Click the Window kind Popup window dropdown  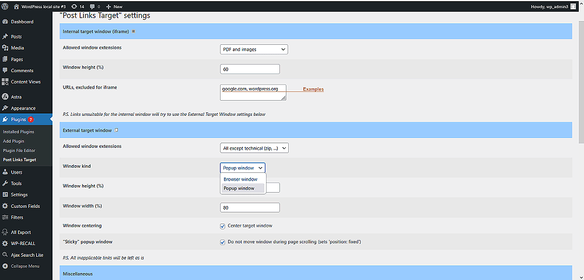click(x=243, y=168)
